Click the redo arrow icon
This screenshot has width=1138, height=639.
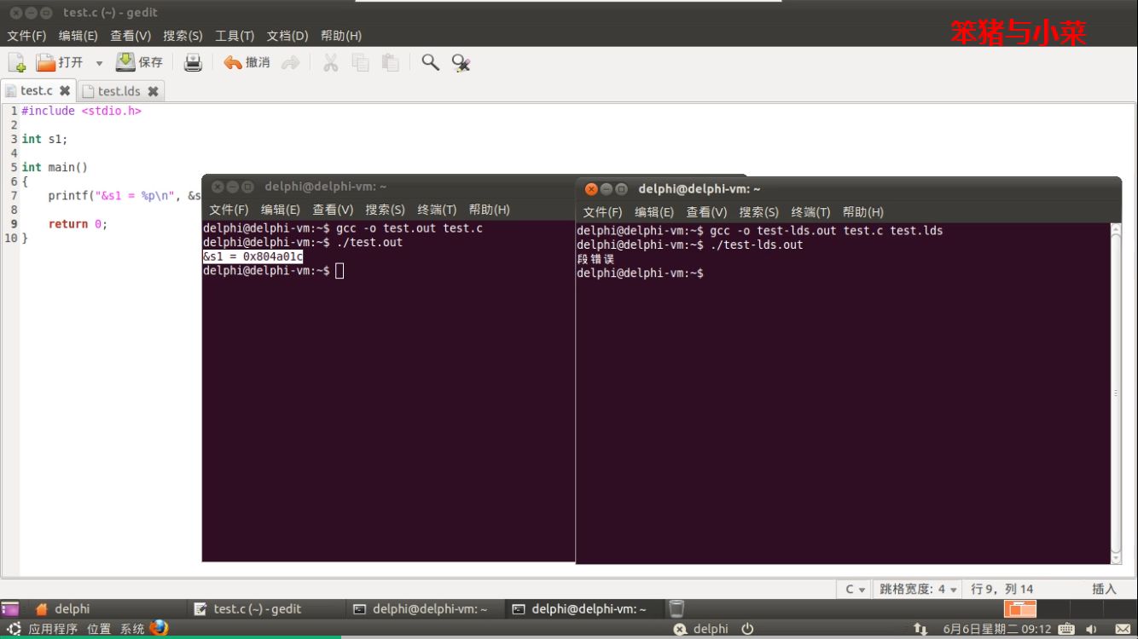(291, 62)
